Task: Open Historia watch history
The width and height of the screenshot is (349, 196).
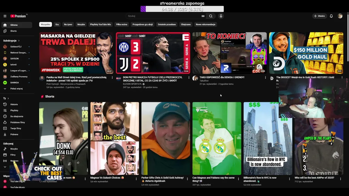Action: click(x=16, y=104)
